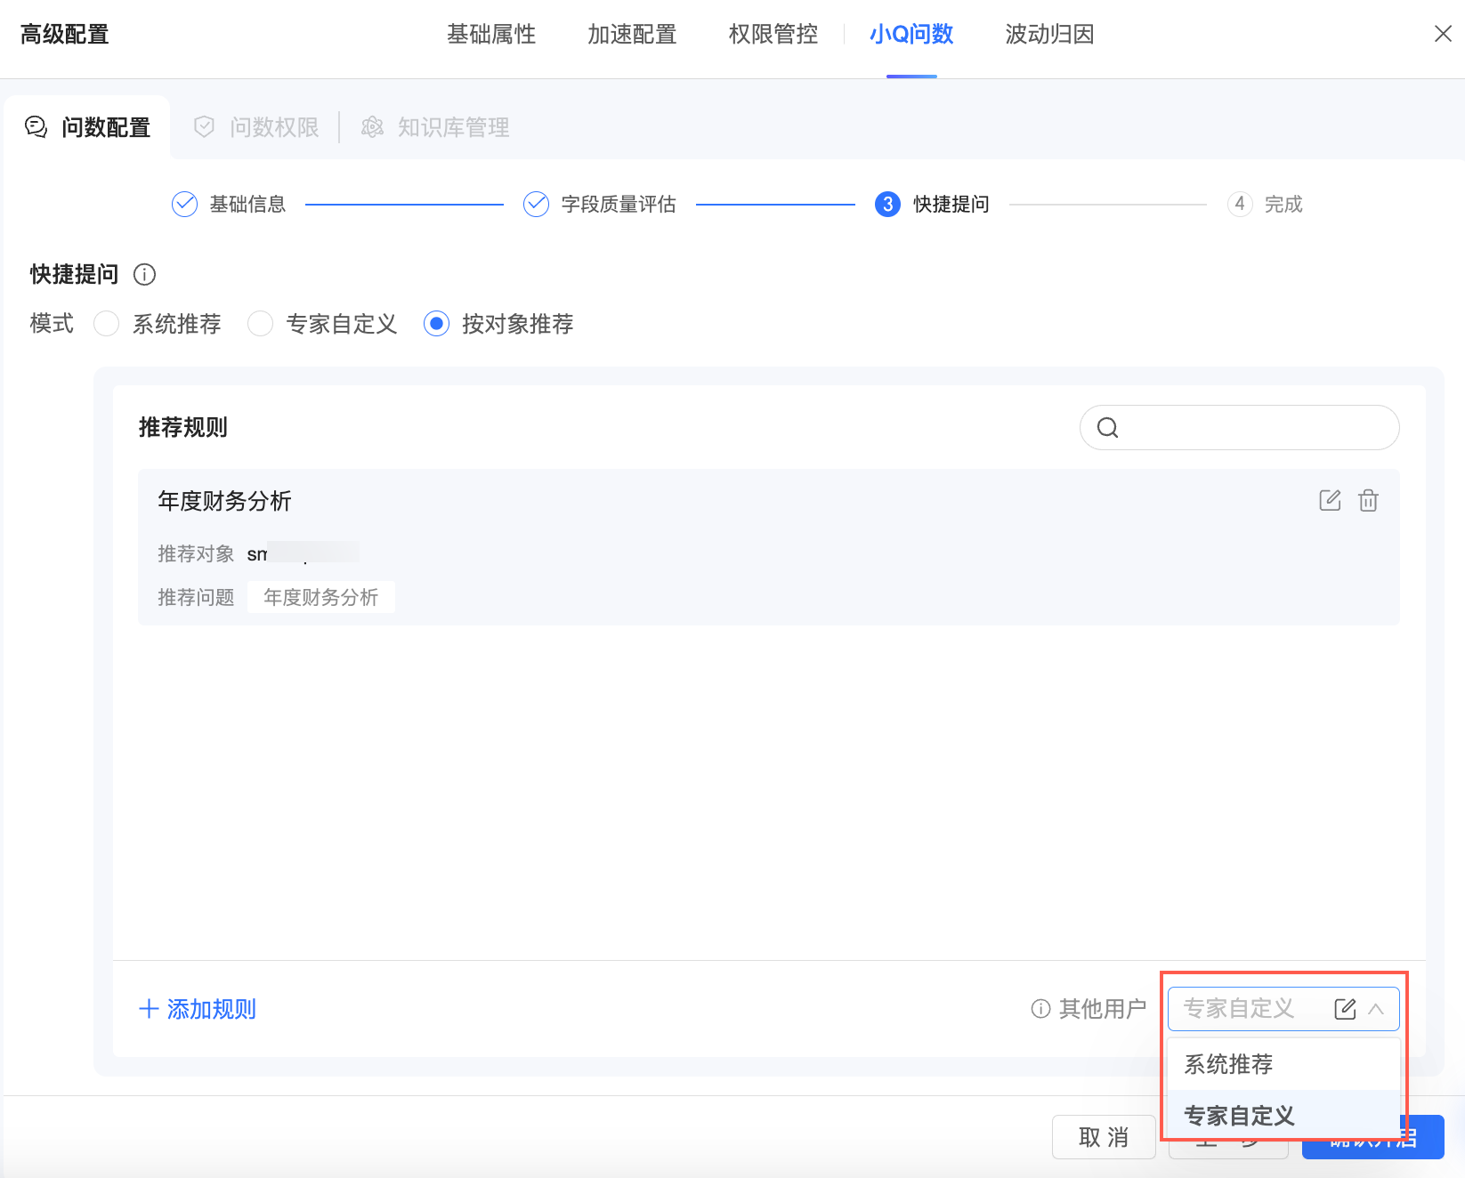Open the 知识库管理 sub-tab
This screenshot has height=1178, width=1465.
tap(435, 127)
